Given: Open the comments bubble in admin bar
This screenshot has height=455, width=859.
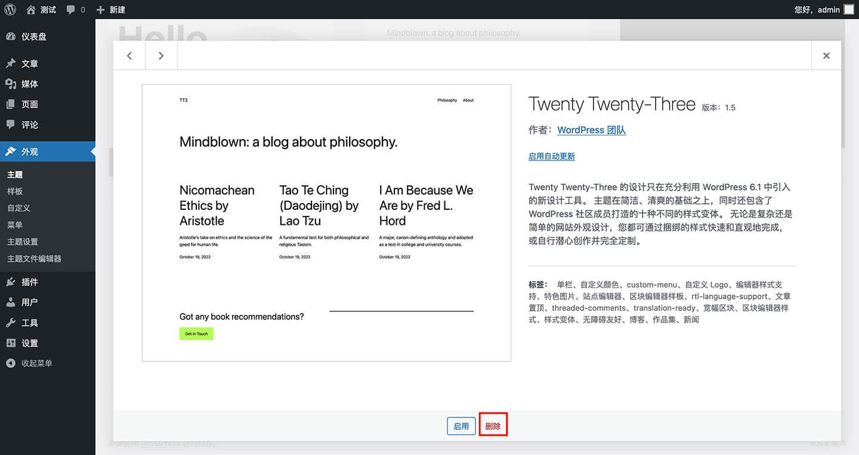Looking at the screenshot, I should coord(76,10).
